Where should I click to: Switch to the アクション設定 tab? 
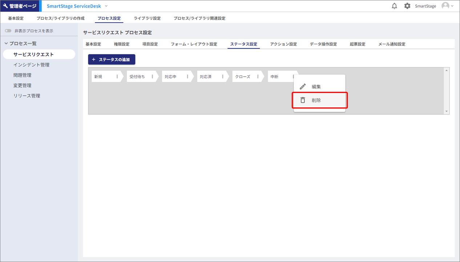click(283, 44)
